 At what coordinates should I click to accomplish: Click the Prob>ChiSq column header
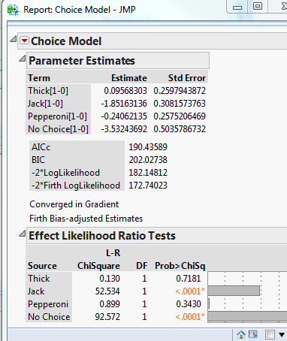[180, 266]
